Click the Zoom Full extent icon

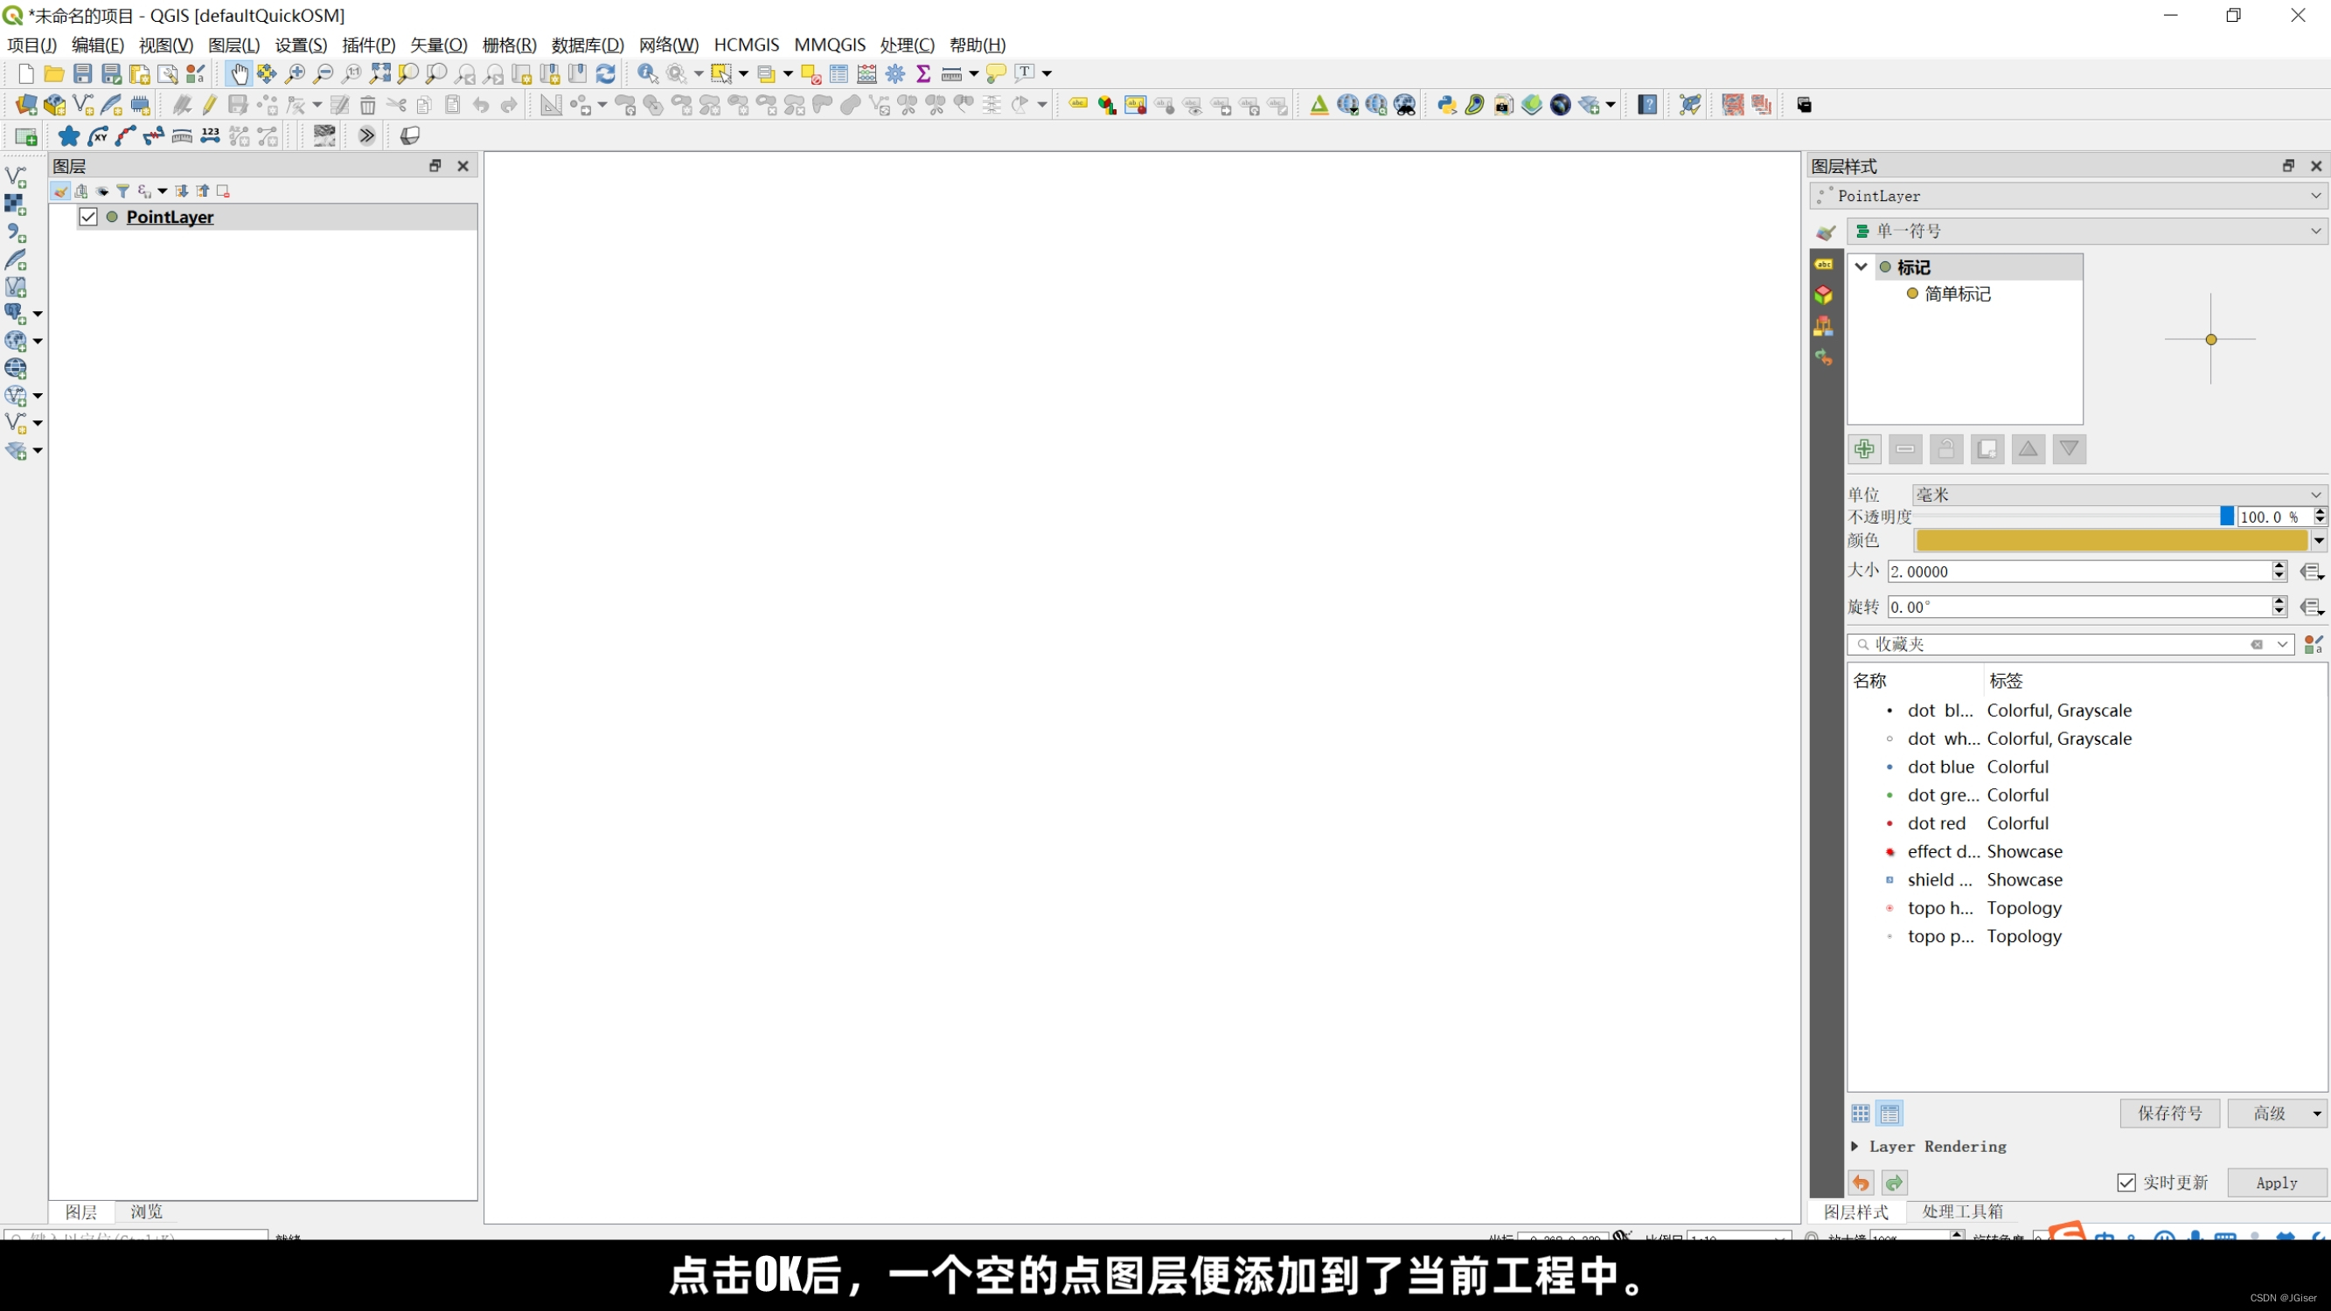pyautogui.click(x=380, y=73)
